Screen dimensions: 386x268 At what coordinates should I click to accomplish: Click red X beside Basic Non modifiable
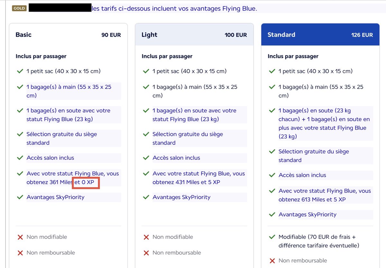click(x=20, y=237)
